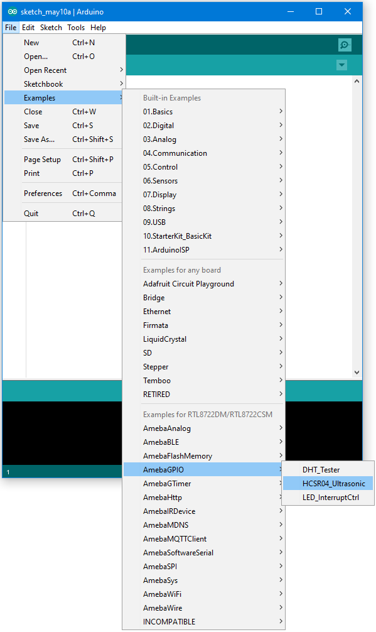Open AmebaMQTTClient examples submenu

(204, 539)
